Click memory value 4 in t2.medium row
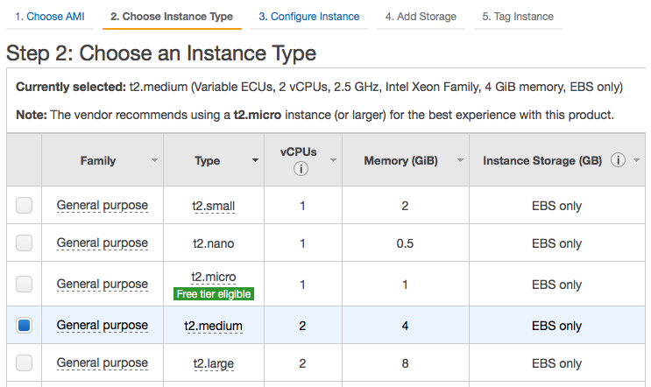 click(405, 326)
